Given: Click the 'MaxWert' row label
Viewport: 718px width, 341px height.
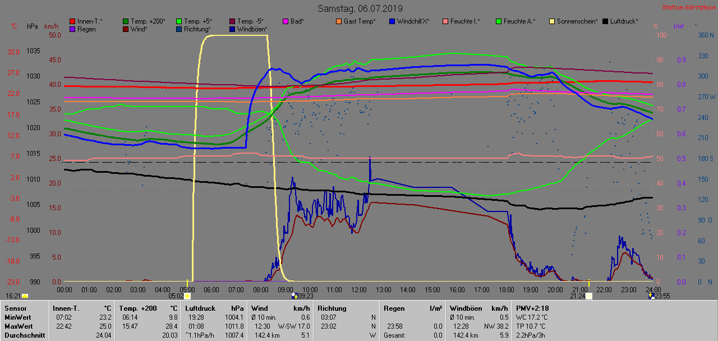Looking at the screenshot, I should coord(18,326).
